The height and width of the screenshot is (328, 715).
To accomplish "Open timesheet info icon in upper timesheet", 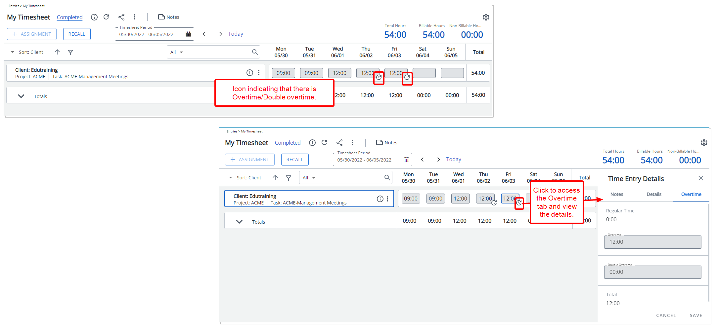I will pos(94,17).
